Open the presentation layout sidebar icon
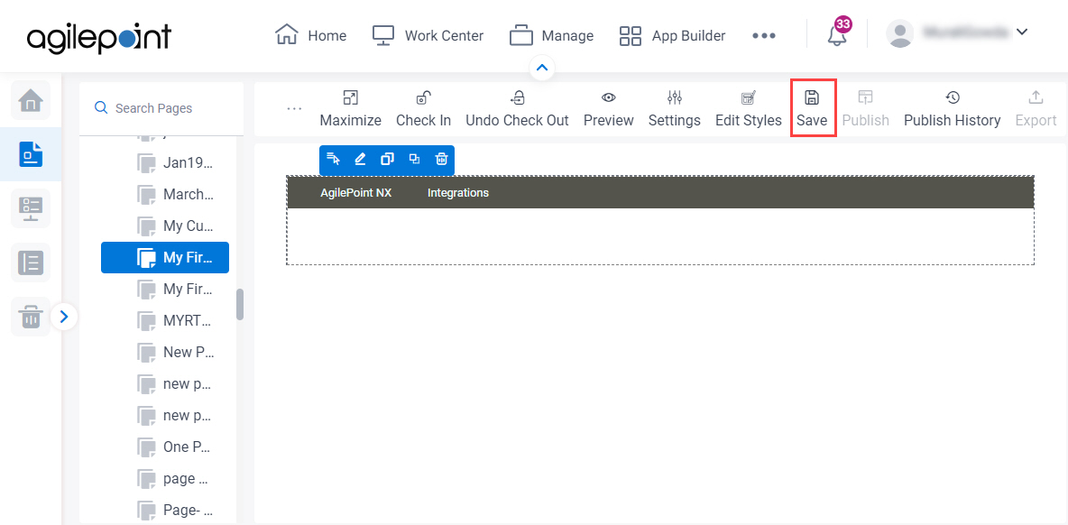Viewport: 1068px width, 525px height. pos(31,208)
